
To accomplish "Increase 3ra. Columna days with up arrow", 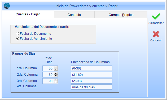I will [56, 80].
